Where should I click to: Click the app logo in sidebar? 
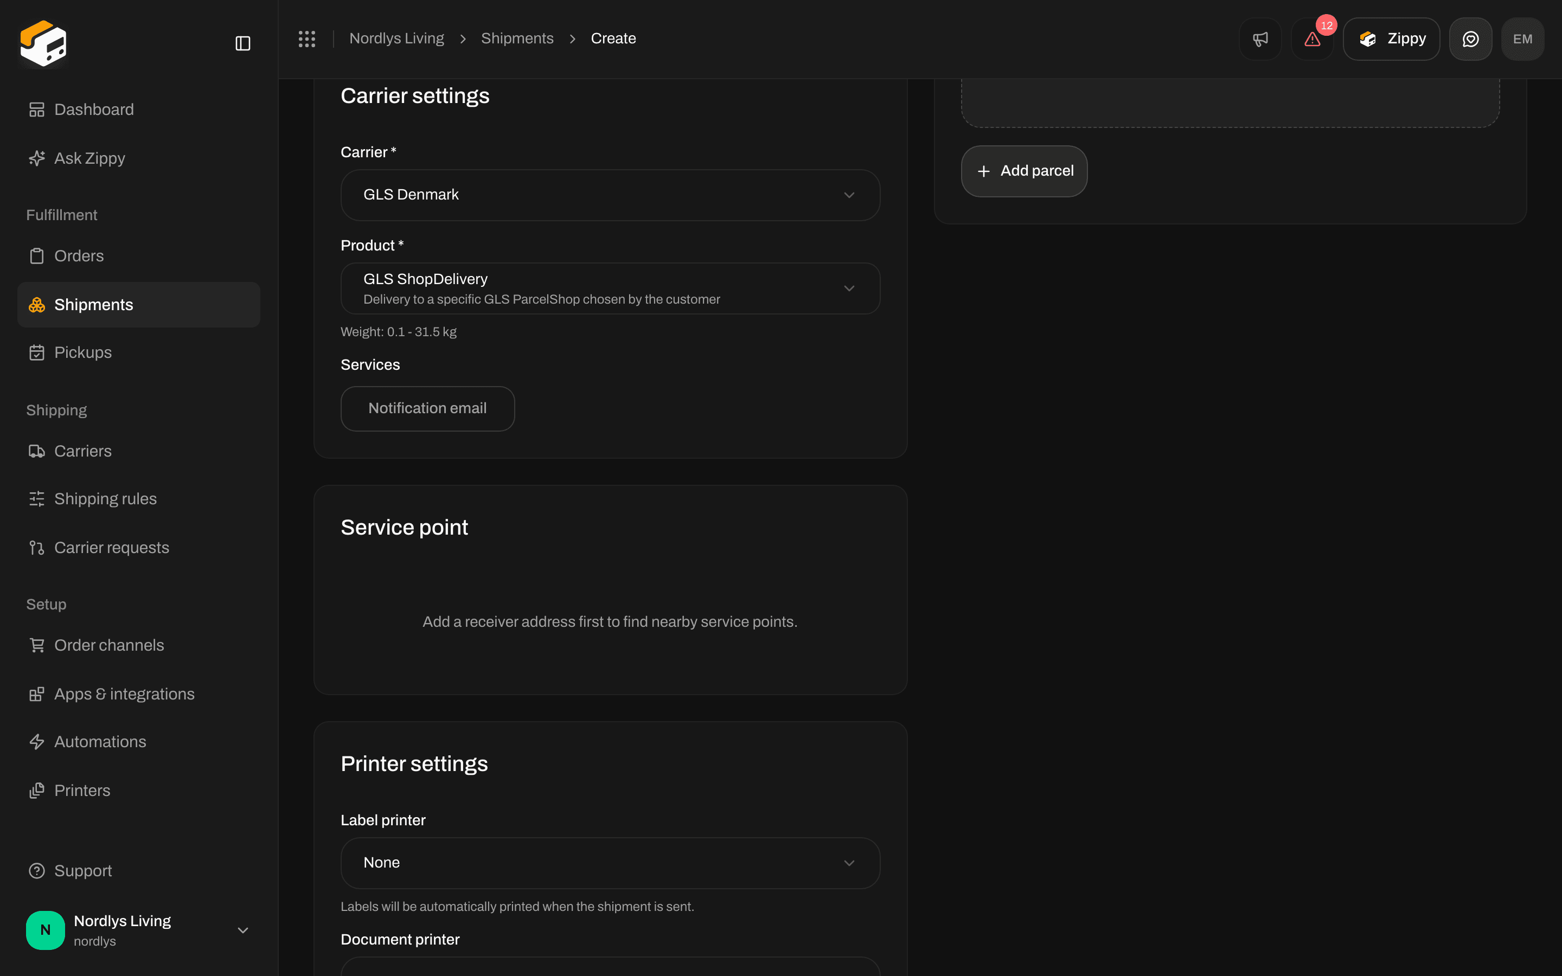(43, 43)
